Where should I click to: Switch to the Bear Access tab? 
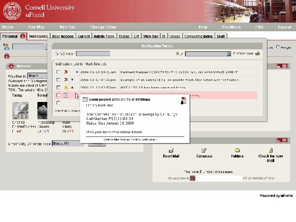point(62,36)
